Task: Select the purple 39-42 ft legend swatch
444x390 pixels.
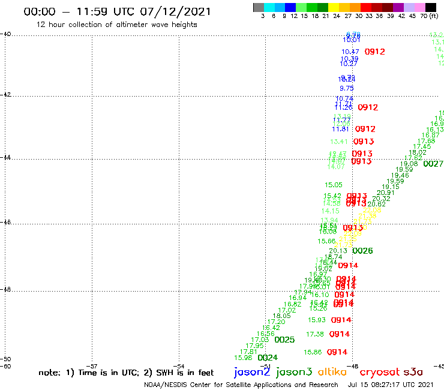Action: (x=398, y=7)
